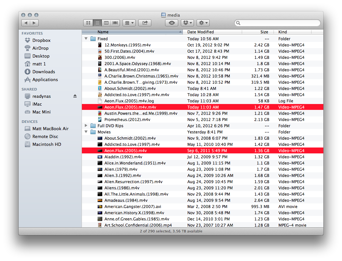Click the Quick Look eye button
The image size is (342, 261).
pos(172,23)
